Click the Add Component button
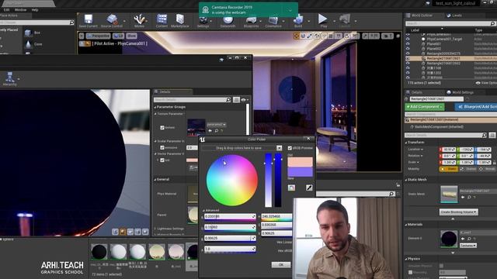This screenshot has height=279, width=497. coord(425,107)
